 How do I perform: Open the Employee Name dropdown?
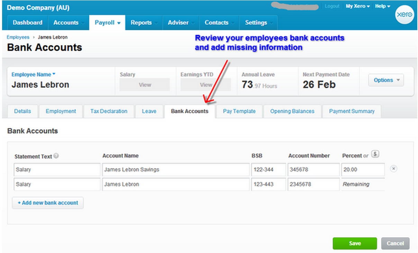pos(33,75)
